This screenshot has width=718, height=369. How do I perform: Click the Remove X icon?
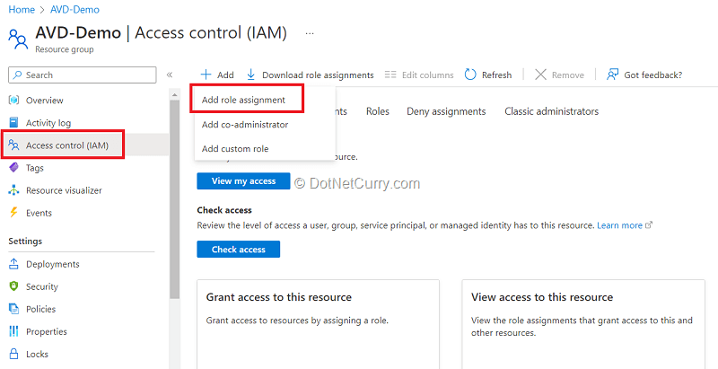click(x=541, y=75)
